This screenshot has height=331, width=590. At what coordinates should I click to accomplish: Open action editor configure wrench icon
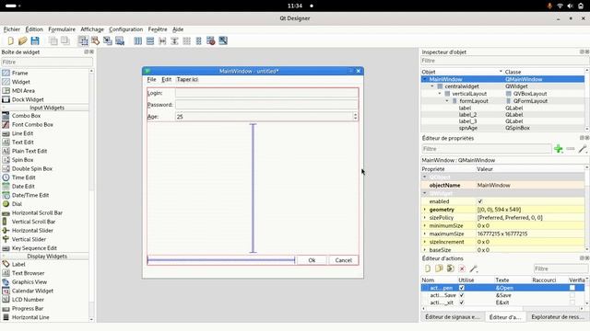coord(473,268)
